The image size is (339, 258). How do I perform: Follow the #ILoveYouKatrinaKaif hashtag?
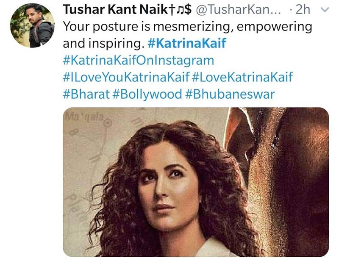[x=126, y=77]
